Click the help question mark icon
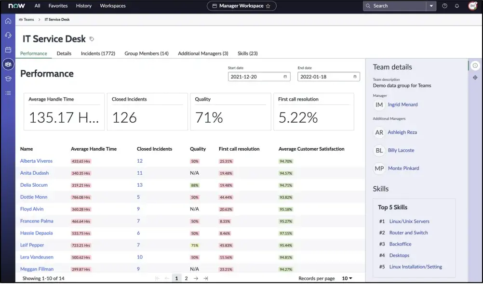The image size is (483, 284). coord(444,6)
